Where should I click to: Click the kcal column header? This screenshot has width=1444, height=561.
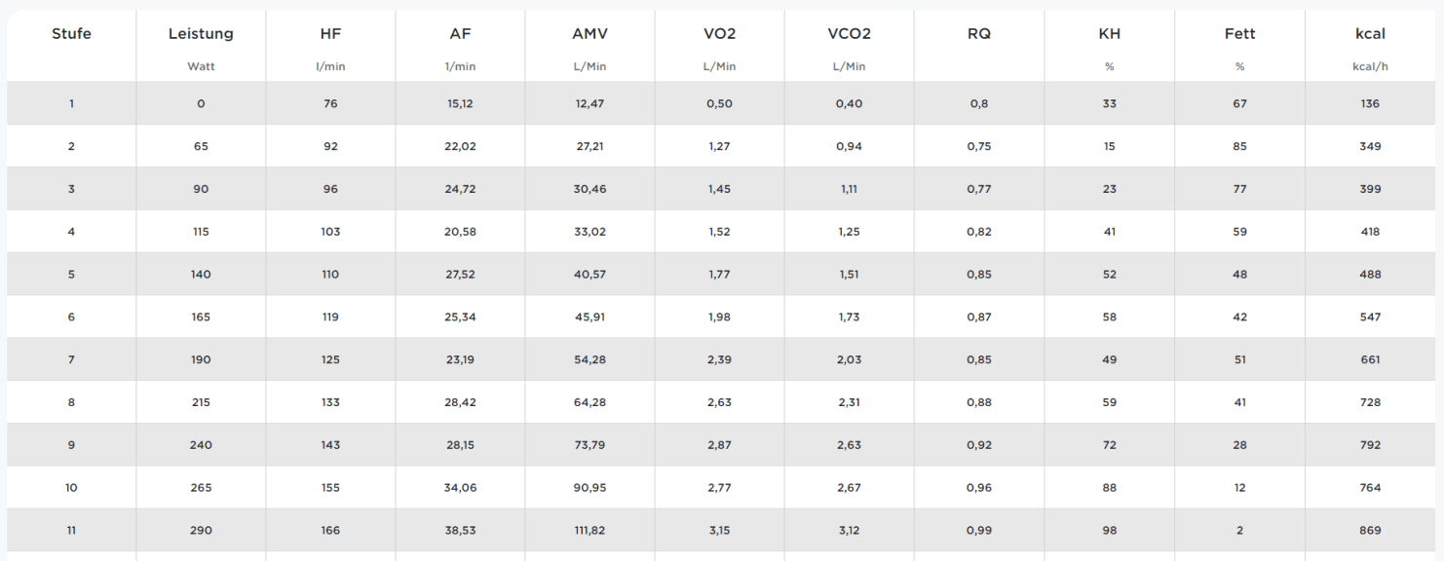(1370, 34)
